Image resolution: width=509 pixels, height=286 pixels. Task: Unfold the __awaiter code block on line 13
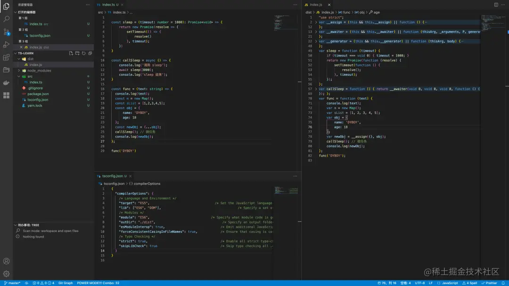pyautogui.click(x=316, y=32)
